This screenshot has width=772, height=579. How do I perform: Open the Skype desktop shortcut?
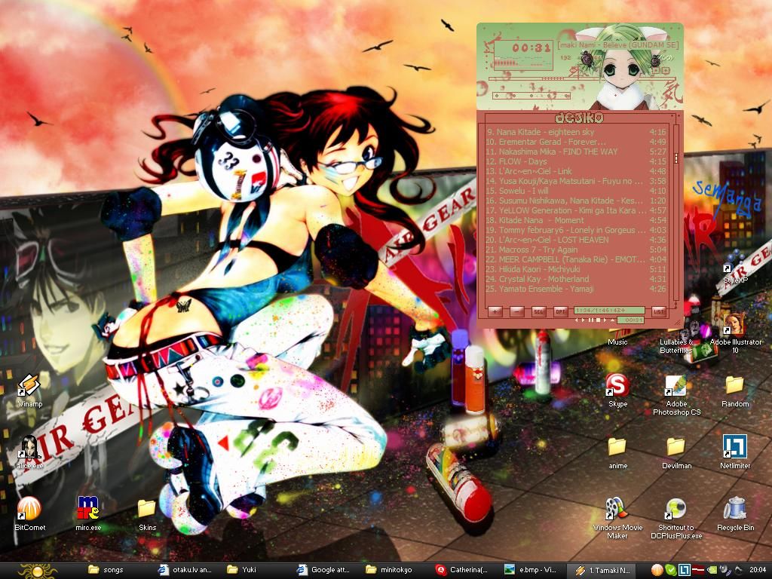pyautogui.click(x=617, y=391)
